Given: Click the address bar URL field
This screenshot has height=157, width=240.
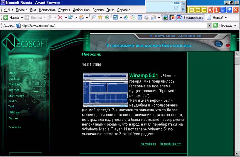Looking at the screenshot, I should pos(113,26).
